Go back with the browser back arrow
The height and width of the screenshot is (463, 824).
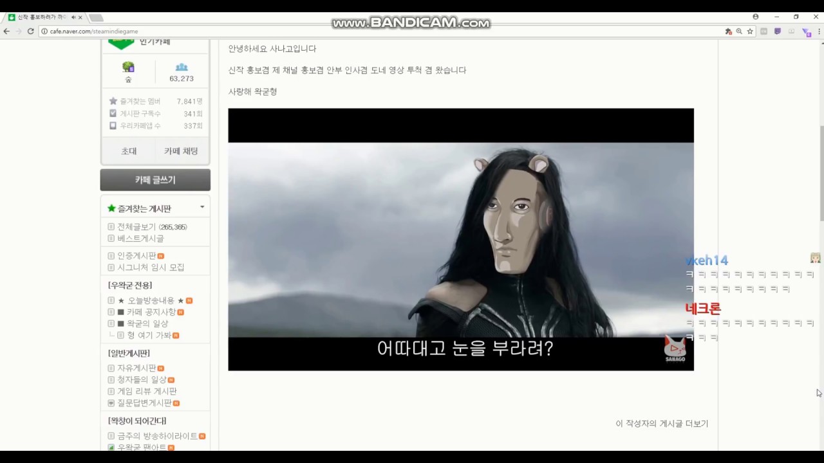point(6,31)
